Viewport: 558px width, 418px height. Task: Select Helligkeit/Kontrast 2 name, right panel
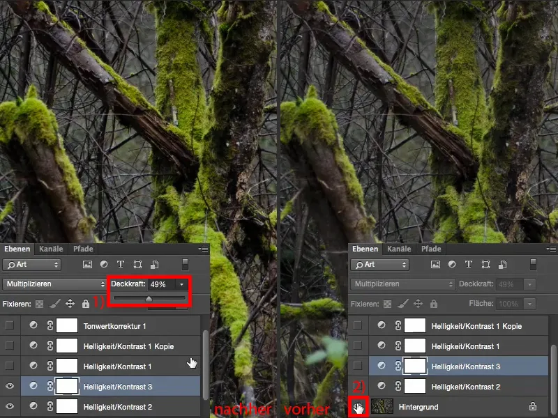click(466, 387)
